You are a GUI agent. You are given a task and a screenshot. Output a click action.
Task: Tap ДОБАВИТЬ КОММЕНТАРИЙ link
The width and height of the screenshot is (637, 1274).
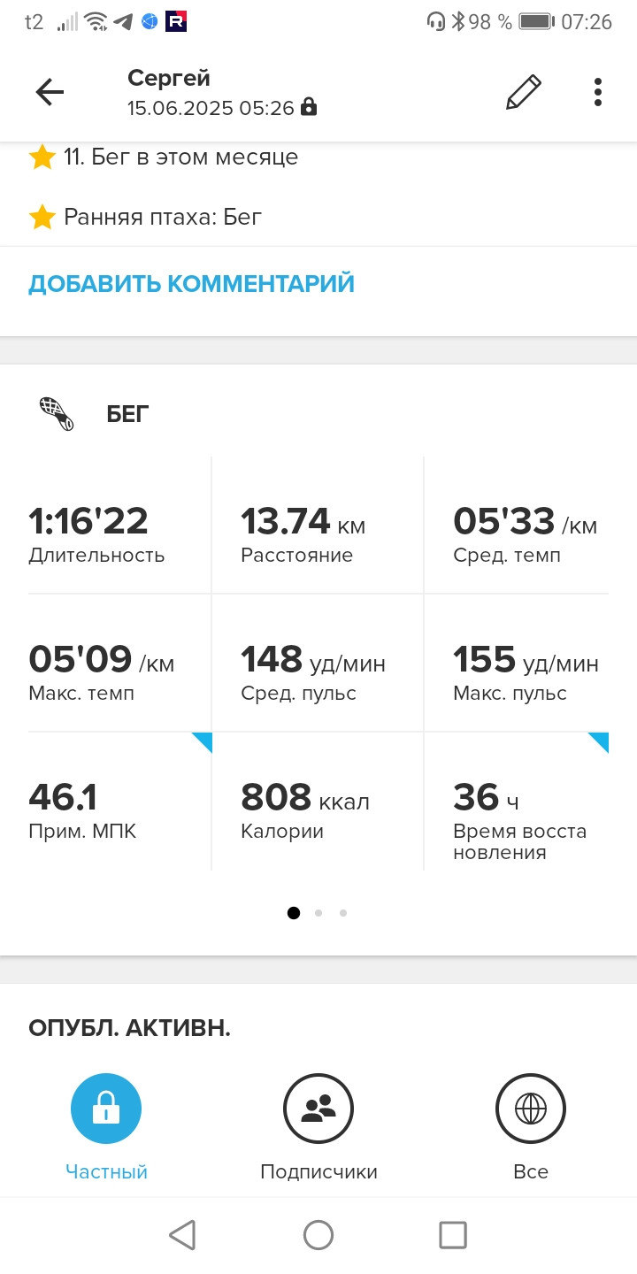pos(191,284)
